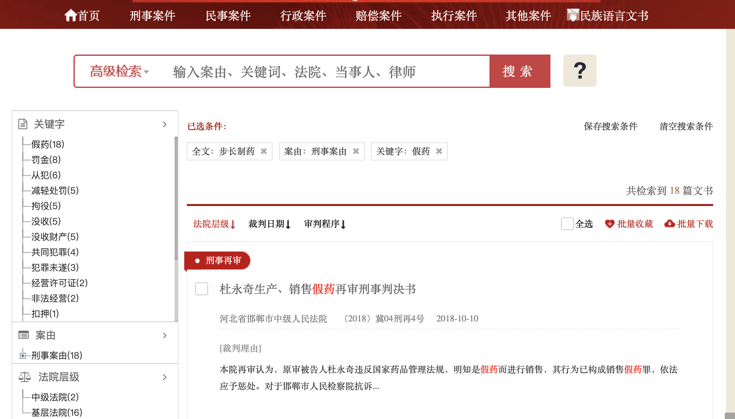
Task: Go to 首页 in the navigation bar
Action: click(89, 15)
